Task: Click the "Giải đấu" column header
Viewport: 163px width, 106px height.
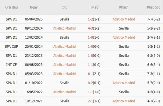Action: (x=12, y=7)
